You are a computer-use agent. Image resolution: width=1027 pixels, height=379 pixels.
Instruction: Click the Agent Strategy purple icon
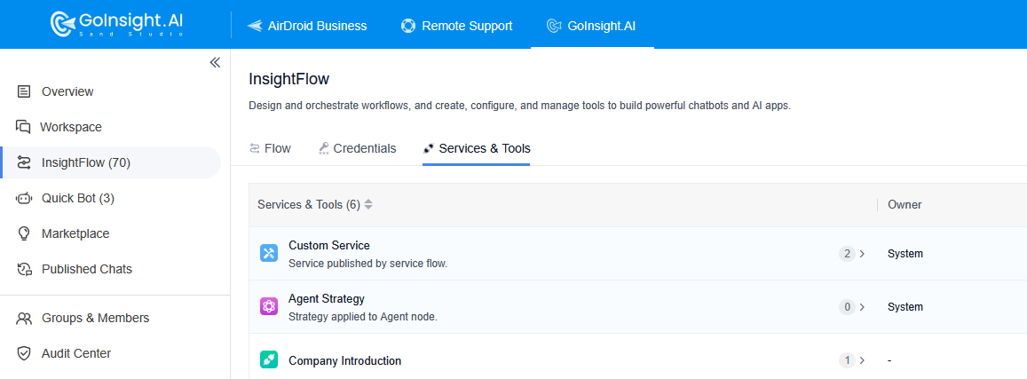[x=269, y=306]
